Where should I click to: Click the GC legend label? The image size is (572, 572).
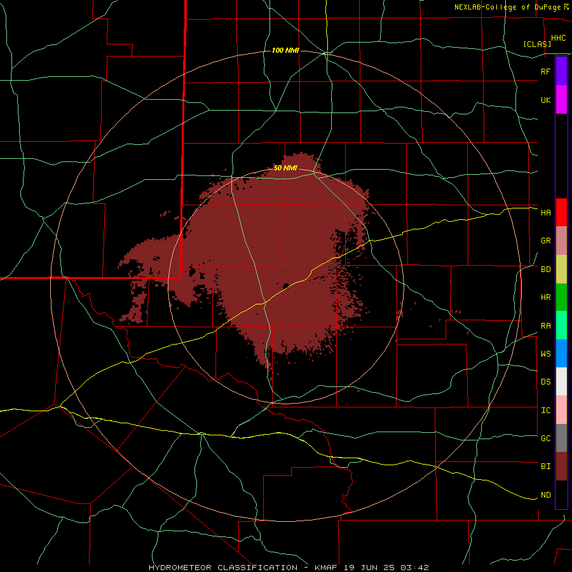(545, 439)
